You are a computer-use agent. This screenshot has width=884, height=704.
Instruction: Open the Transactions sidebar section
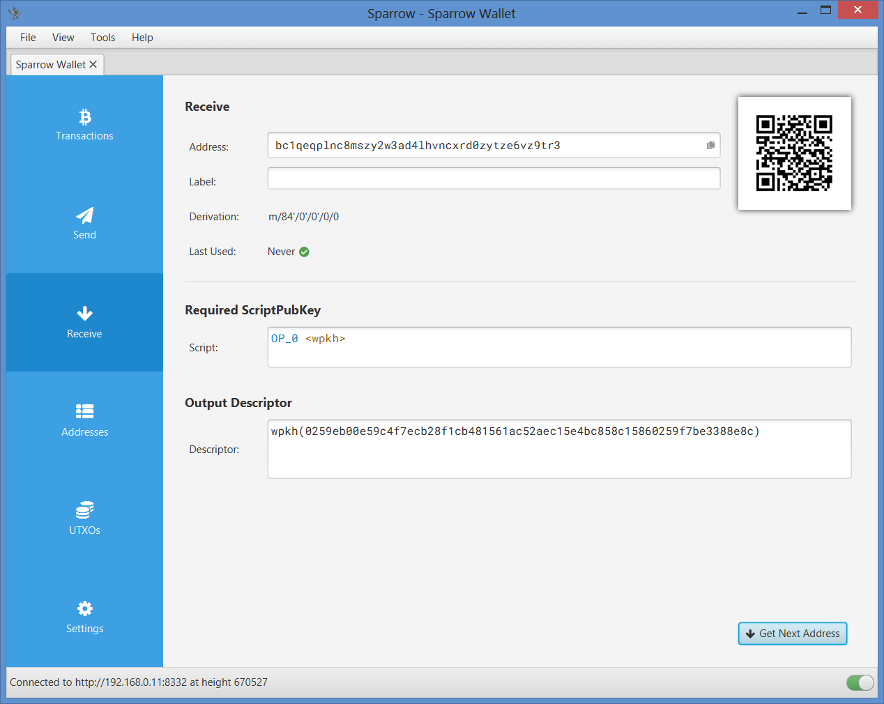pyautogui.click(x=84, y=125)
